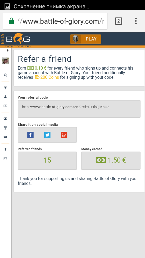This screenshot has height=258, width=145.
Task: Tap the screenshot saving notification icon
Action: point(7,6)
